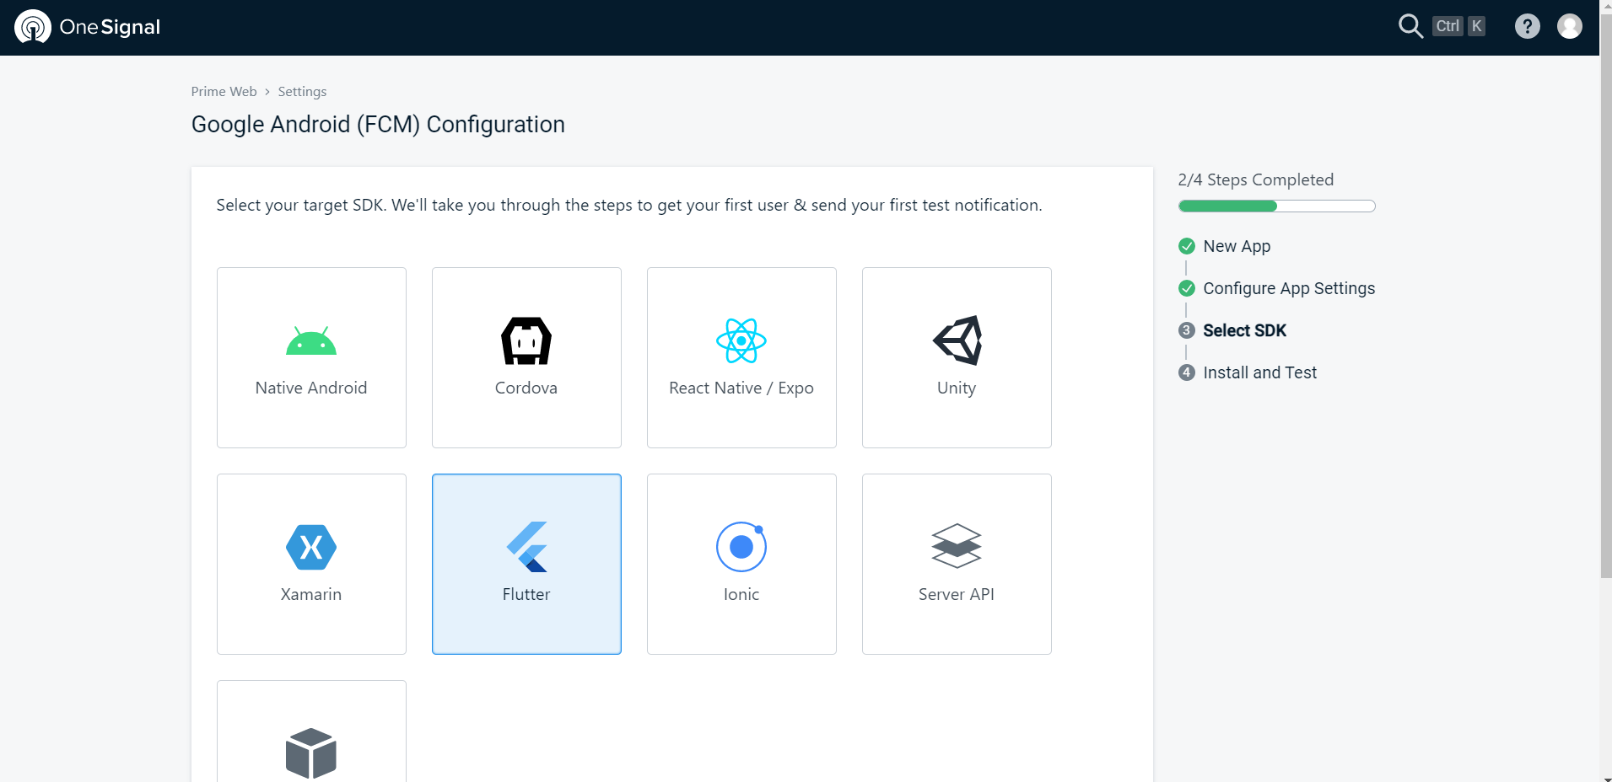Select the Native Android SDK icon

pos(311,341)
